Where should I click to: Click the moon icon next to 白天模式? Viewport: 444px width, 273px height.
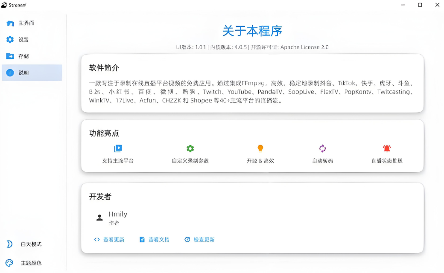point(9,244)
